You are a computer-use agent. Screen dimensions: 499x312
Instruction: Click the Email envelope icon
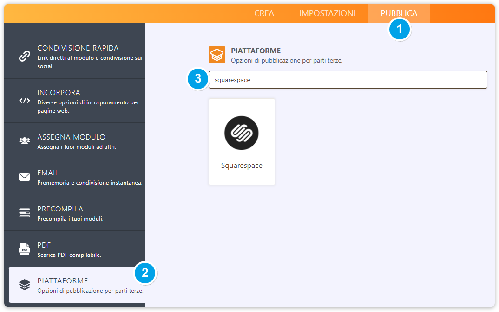click(x=25, y=177)
